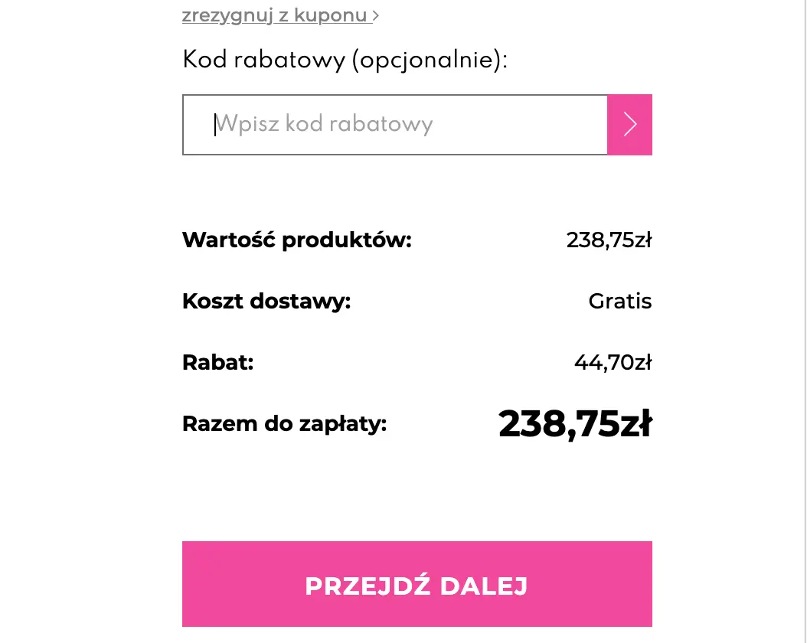Click the 'Razem do zapłaty:' label
The height and width of the screenshot is (643, 807).
pyautogui.click(x=284, y=423)
